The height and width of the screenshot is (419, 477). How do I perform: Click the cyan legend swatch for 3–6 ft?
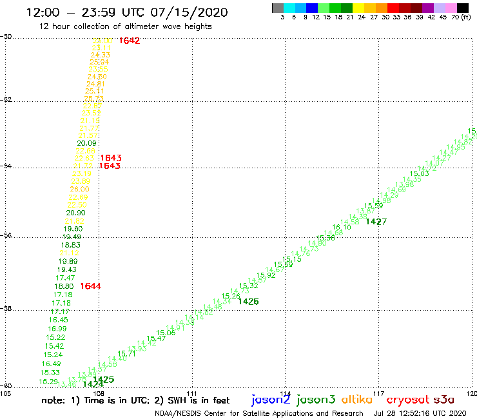pyautogui.click(x=289, y=8)
